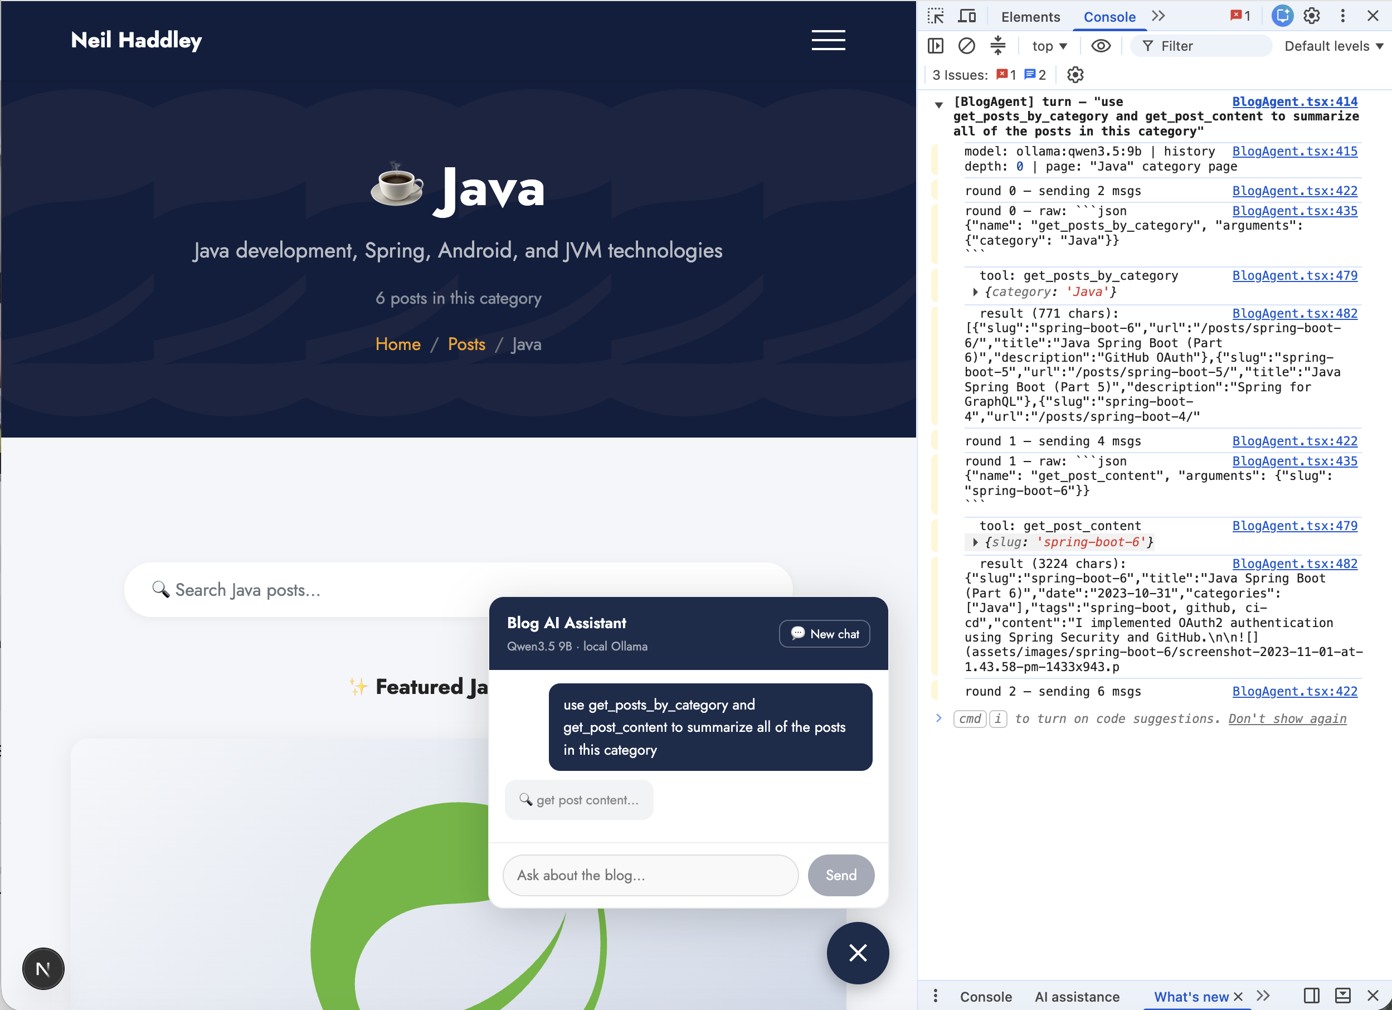
Task: Select the drawer Console tab
Action: pyautogui.click(x=986, y=997)
